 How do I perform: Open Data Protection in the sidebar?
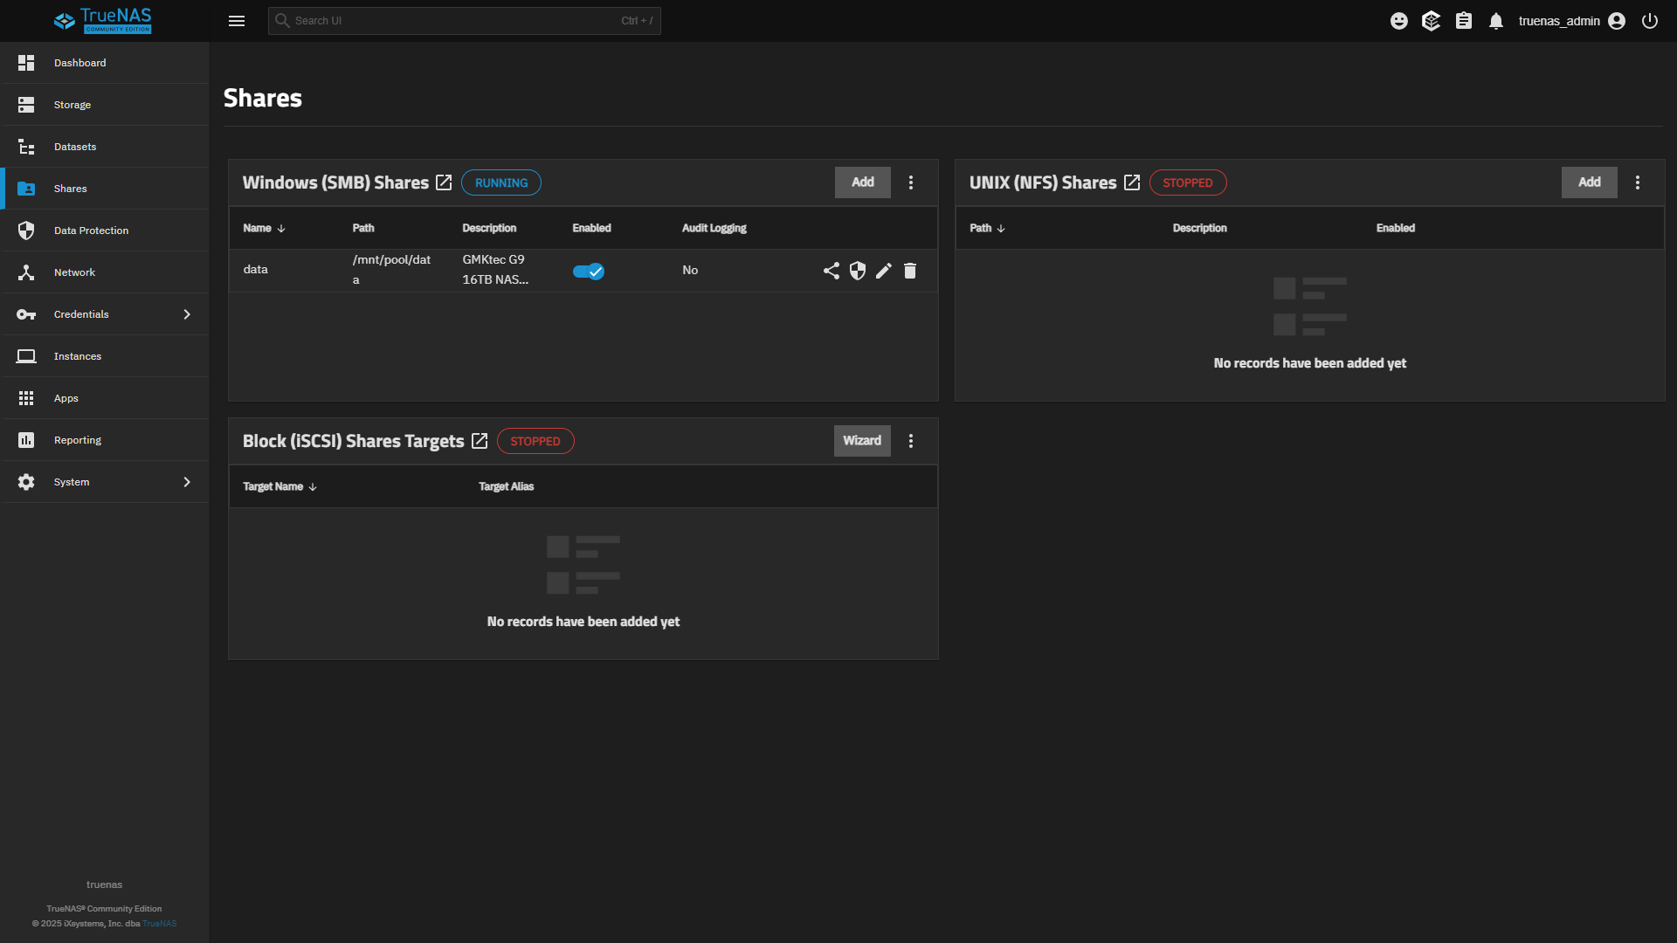tap(91, 231)
